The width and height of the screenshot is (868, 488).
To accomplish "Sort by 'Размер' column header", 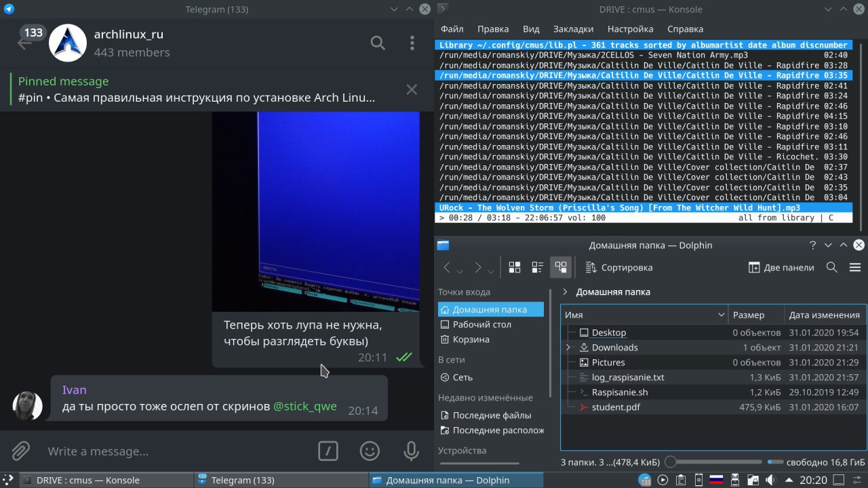I will [756, 315].
